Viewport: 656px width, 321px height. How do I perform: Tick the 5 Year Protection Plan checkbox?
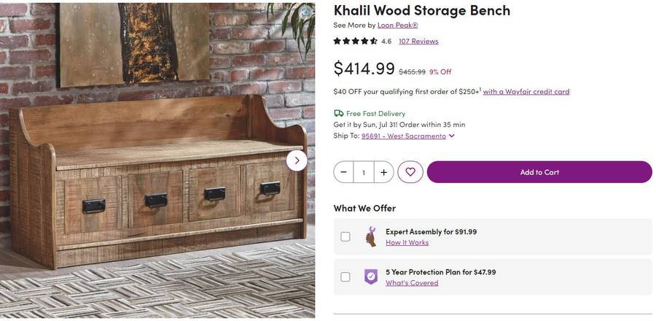point(345,277)
